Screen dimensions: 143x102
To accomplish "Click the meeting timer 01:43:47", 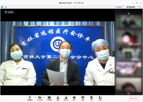I will (x=119, y=7).
